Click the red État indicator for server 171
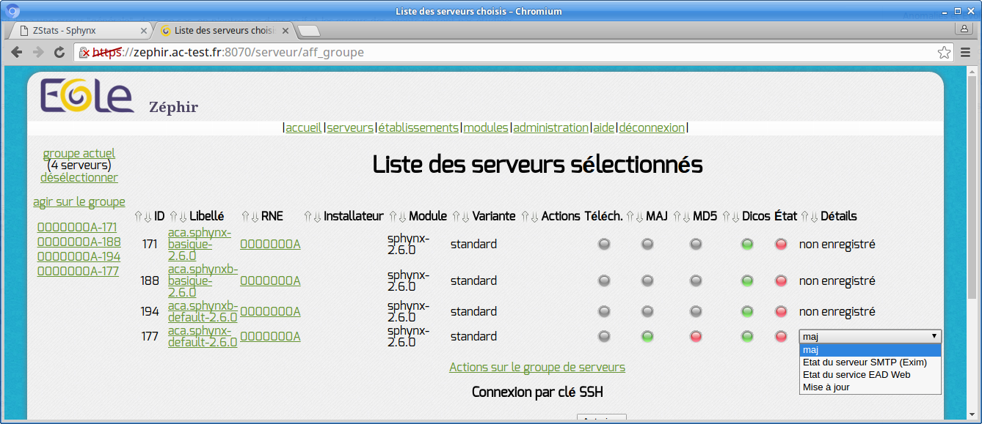Image resolution: width=982 pixels, height=424 pixels. [781, 244]
